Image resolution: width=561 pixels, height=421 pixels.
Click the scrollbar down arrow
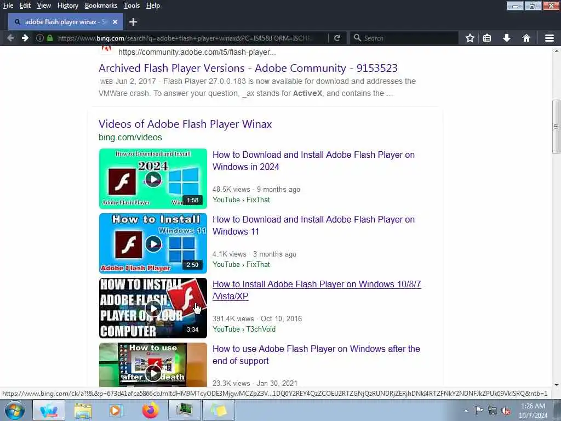557,385
